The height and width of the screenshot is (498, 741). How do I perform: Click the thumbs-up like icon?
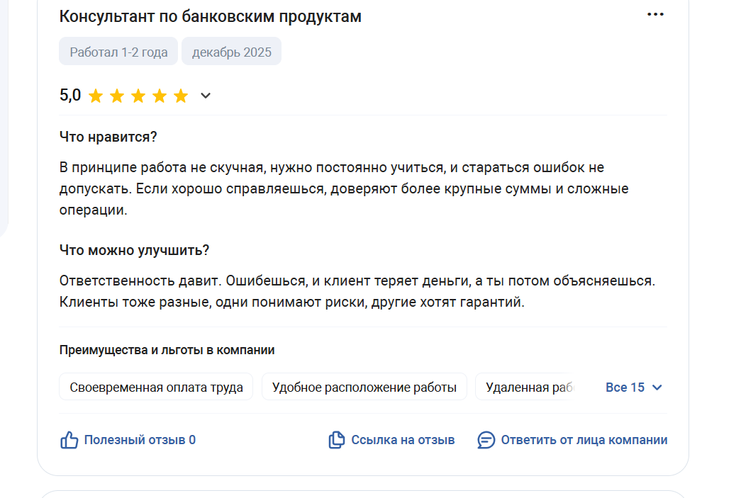click(x=69, y=440)
